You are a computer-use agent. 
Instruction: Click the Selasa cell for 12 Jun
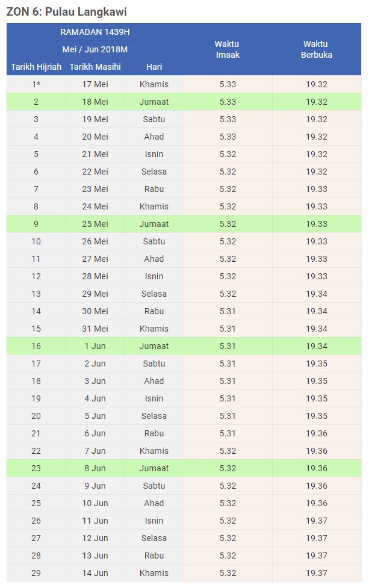pyautogui.click(x=154, y=538)
